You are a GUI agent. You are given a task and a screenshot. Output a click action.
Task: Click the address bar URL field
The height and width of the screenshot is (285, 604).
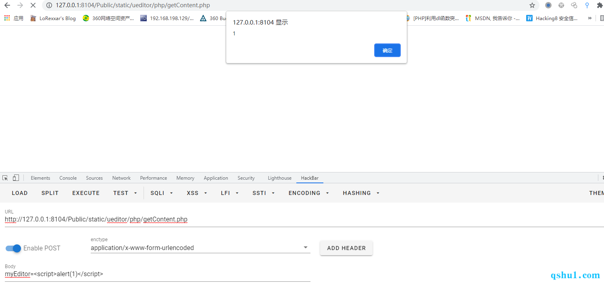[x=290, y=6]
